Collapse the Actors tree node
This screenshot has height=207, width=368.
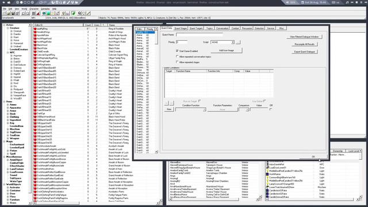coord(4,25)
